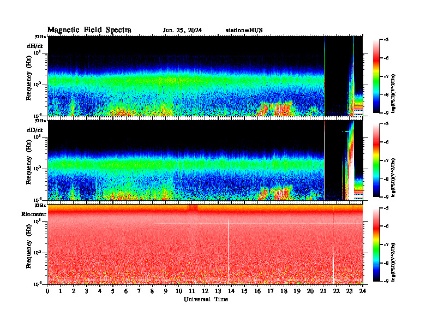This screenshot has height=334, width=432.
Task: Click hour "21" on the Universal Time axis
Action: 323,291
